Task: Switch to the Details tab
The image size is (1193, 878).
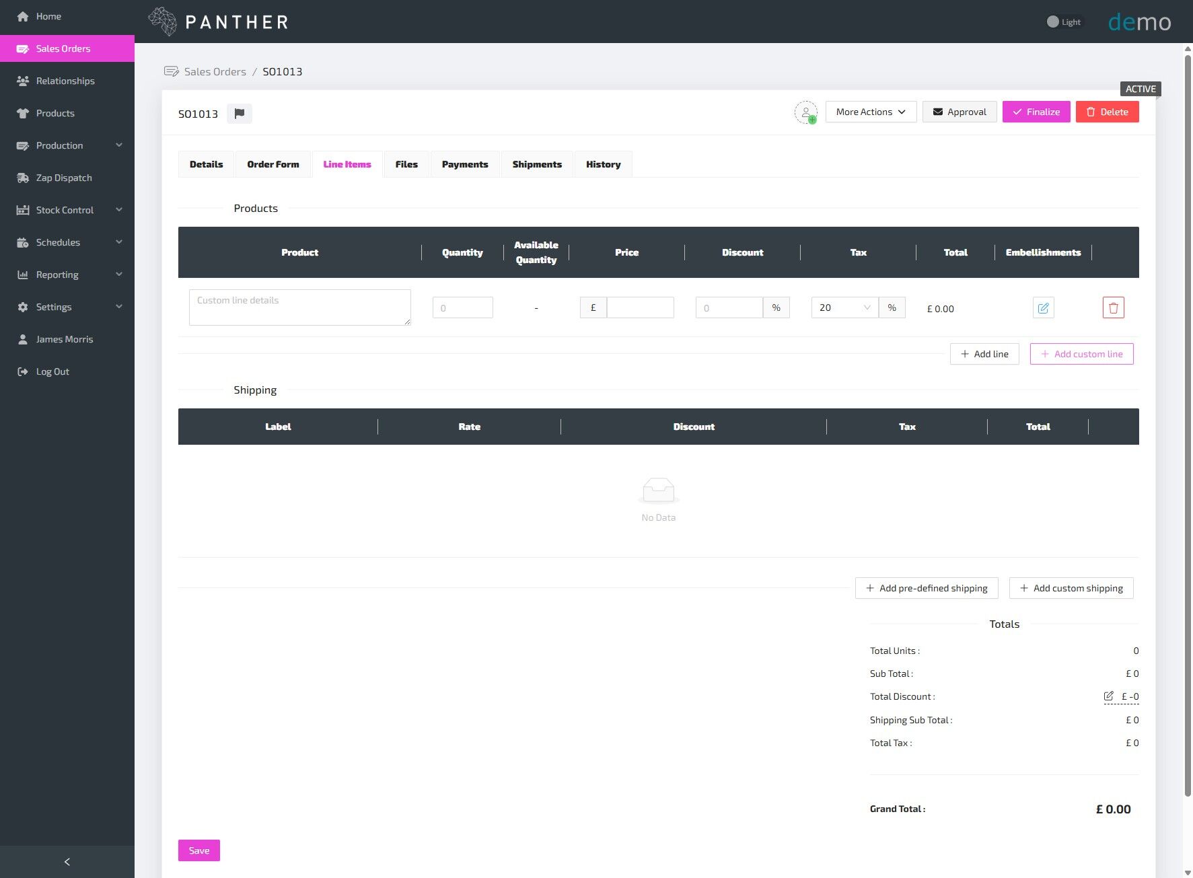Action: [206, 164]
